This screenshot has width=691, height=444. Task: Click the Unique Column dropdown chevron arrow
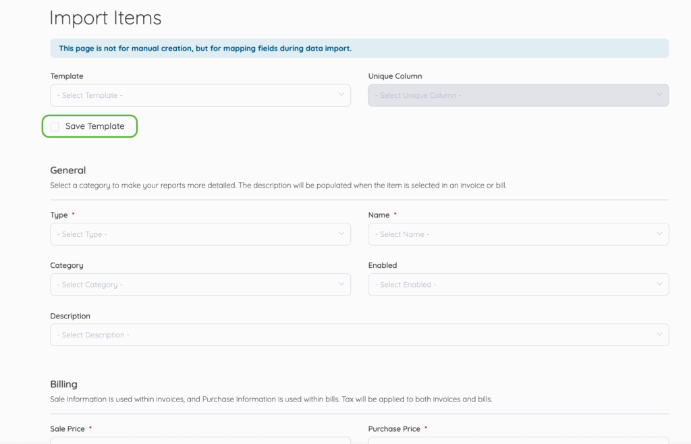659,95
